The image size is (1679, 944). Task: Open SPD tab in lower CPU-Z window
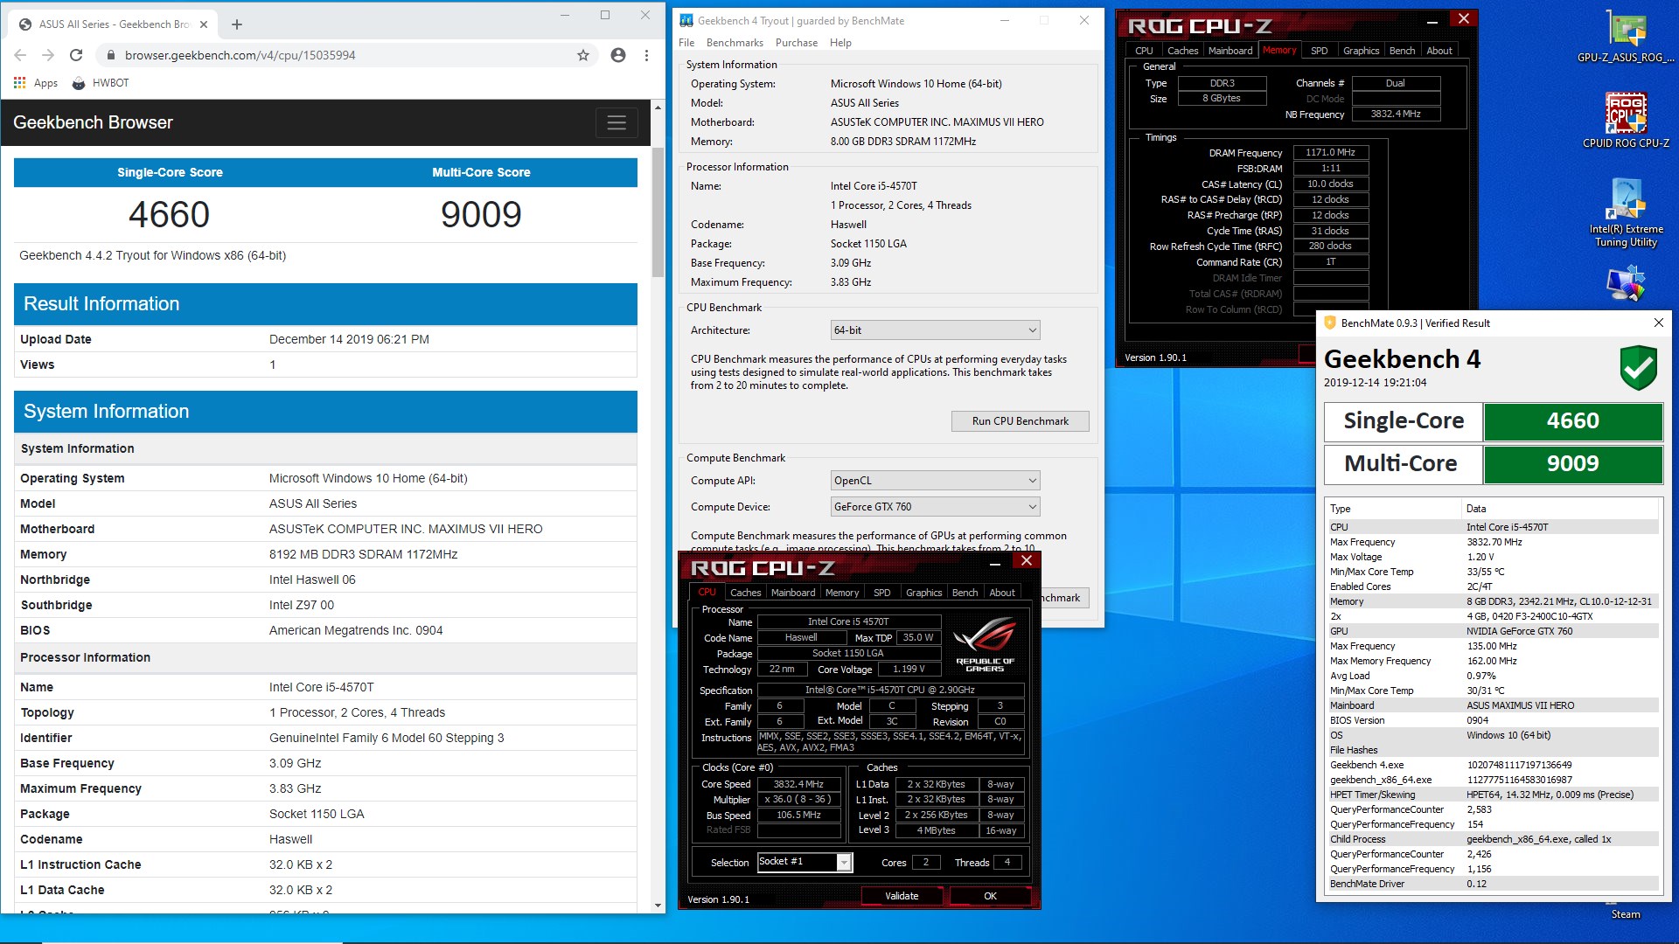[x=882, y=593]
